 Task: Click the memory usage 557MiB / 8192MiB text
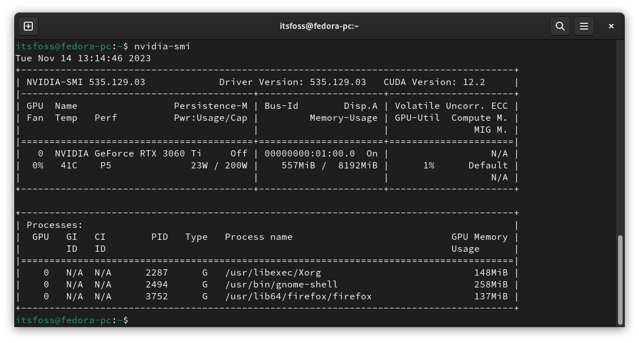(329, 165)
